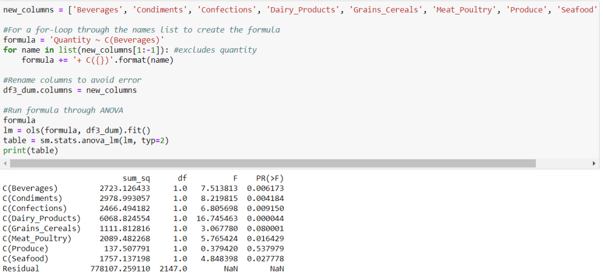The width and height of the screenshot is (603, 277).
Task: Click the print(table) statement
Action: point(31,150)
